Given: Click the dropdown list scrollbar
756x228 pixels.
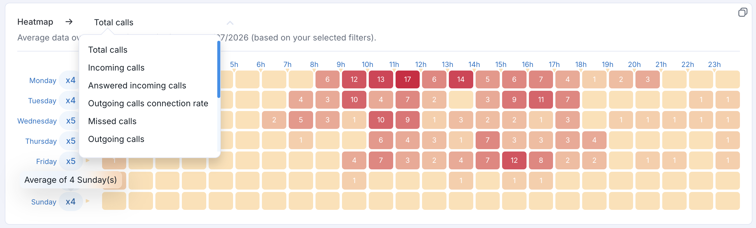Looking at the screenshot, I should point(219,70).
